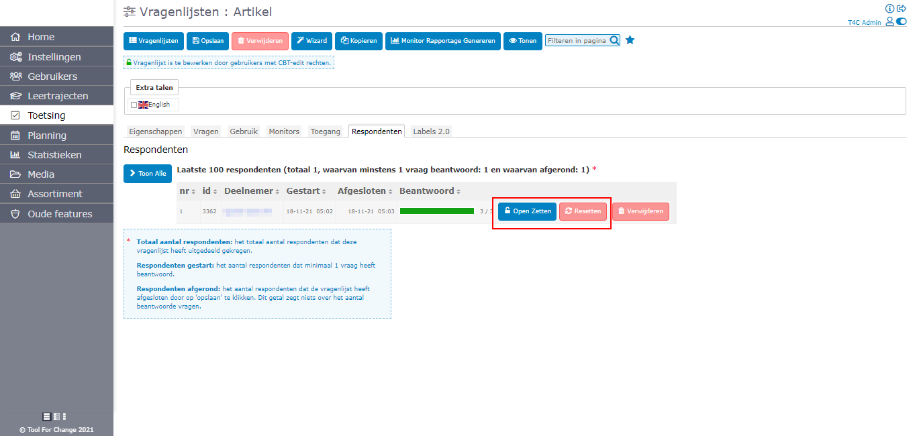The image size is (917, 436).
Task: Click the star favorite icon
Action: [630, 40]
